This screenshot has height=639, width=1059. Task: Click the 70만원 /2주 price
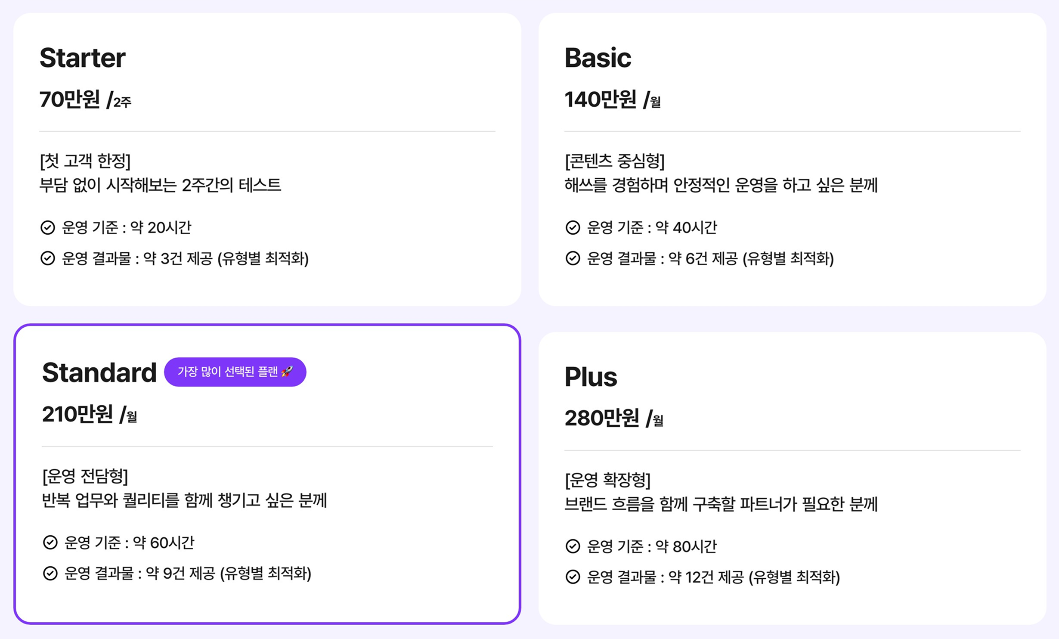(85, 100)
